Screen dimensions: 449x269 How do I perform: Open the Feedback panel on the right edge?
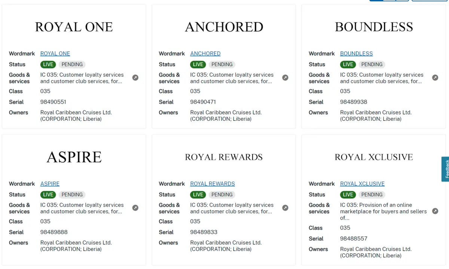click(x=446, y=169)
